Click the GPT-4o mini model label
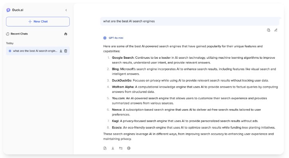Screen dimensions: 289x158 [x=116, y=38]
